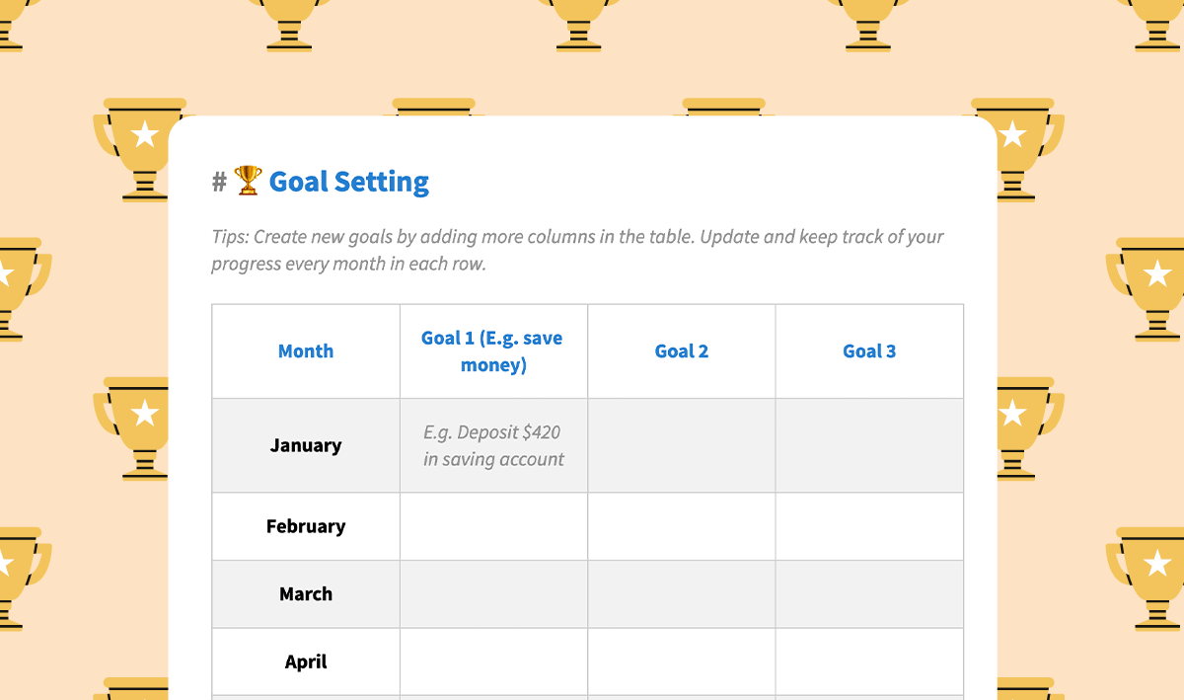Click the hash symbol before the heading
Viewport: 1184px width, 700px height.
[219, 182]
